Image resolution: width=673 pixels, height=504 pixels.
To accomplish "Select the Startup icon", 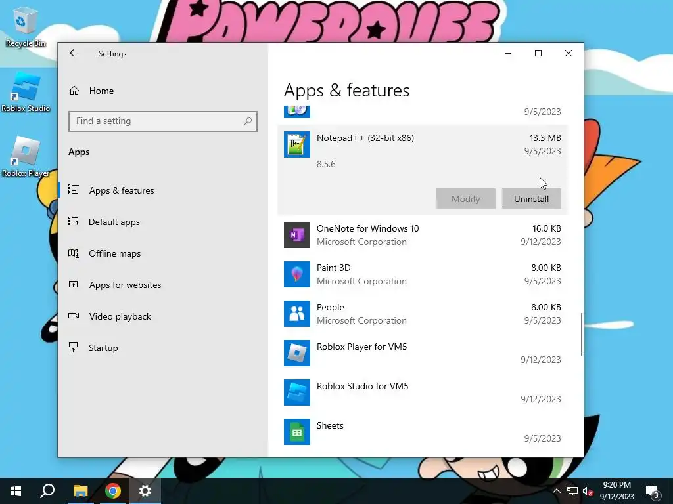I will click(x=74, y=347).
